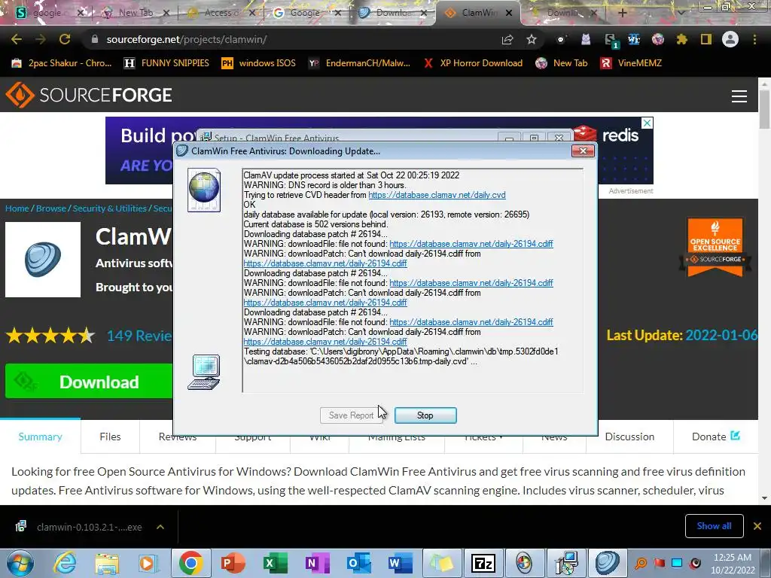Open the VineMEMZ bookmark
Viewport: 771px width, 578px height.
point(632,63)
